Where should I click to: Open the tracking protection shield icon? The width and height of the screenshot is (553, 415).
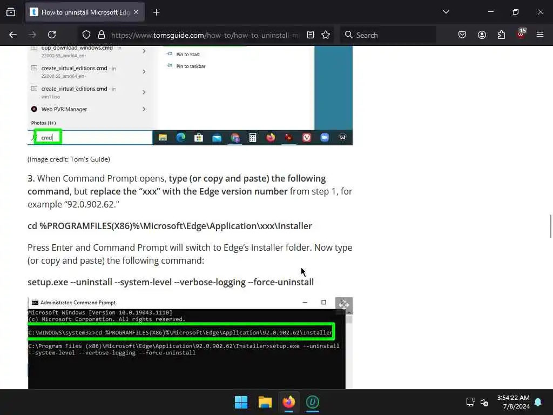click(x=86, y=35)
